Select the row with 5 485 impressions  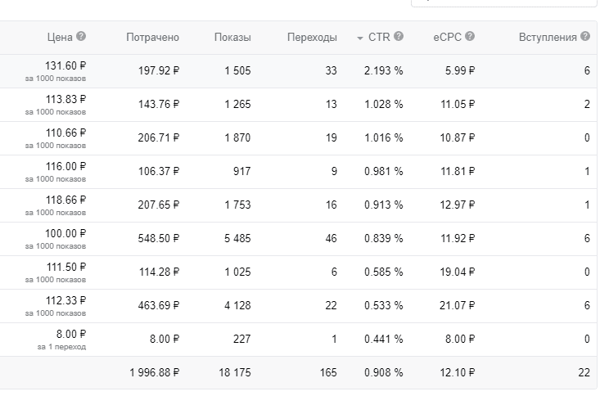298,239
